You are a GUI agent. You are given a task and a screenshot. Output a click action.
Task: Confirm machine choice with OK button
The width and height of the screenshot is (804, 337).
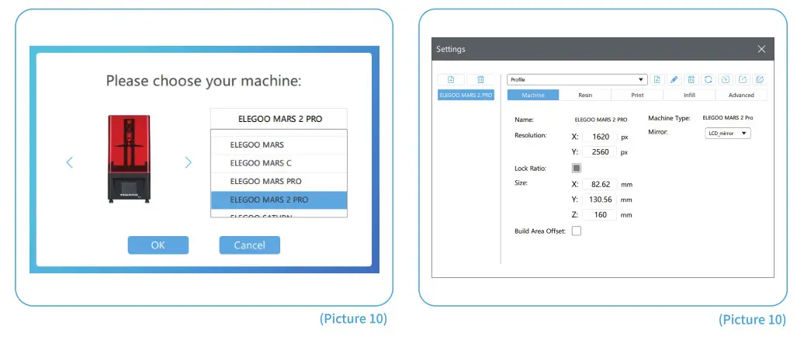(x=158, y=245)
